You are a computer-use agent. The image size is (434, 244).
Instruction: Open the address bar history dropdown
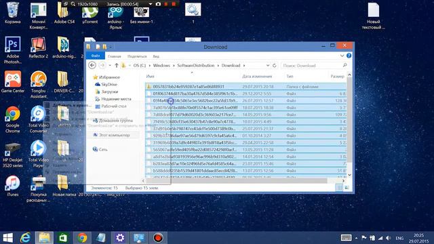point(268,66)
